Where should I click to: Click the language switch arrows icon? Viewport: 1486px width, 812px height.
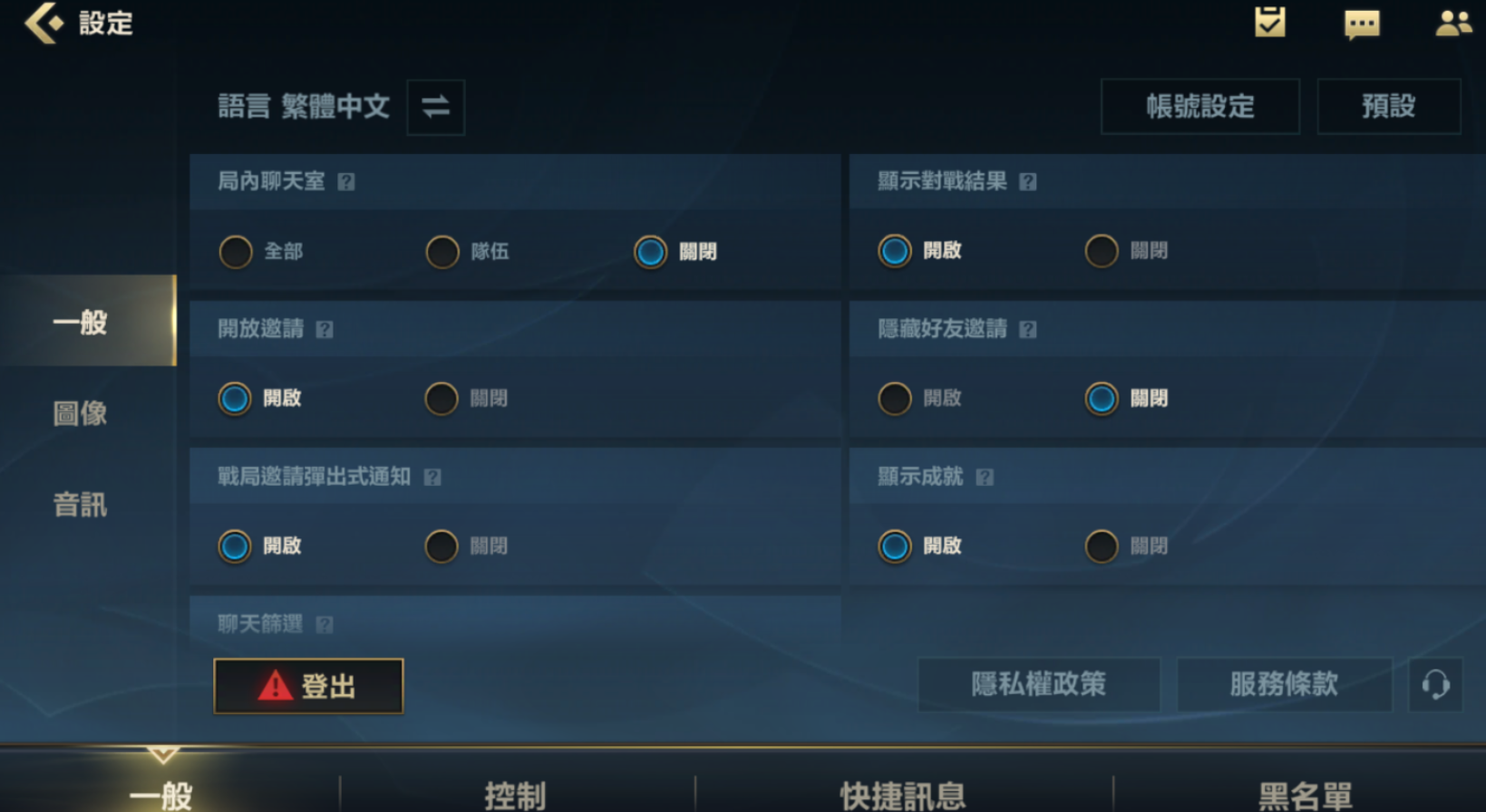[x=435, y=107]
